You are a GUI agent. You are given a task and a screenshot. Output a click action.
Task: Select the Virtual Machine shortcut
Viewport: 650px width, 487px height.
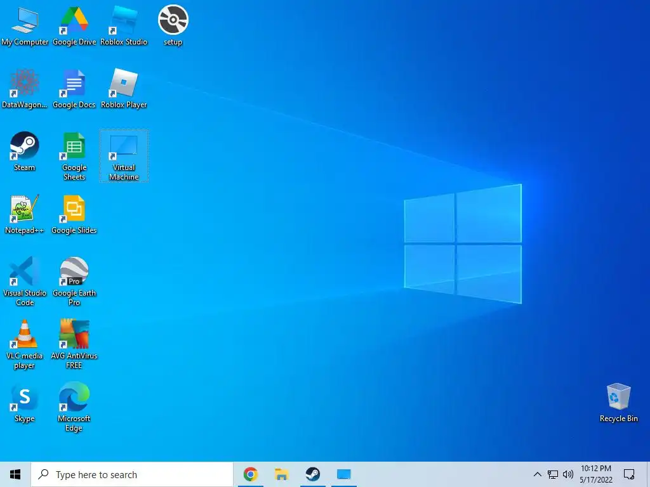[x=124, y=156]
